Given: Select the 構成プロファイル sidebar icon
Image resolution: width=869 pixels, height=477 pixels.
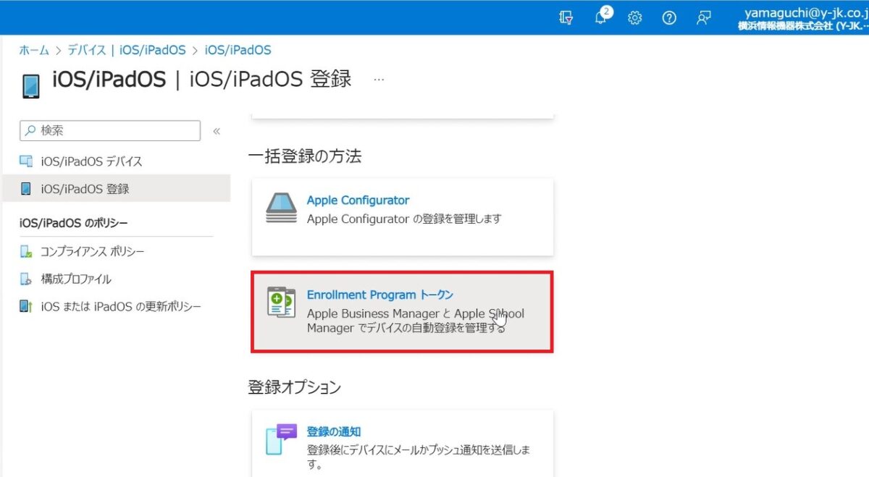Looking at the screenshot, I should click(27, 279).
